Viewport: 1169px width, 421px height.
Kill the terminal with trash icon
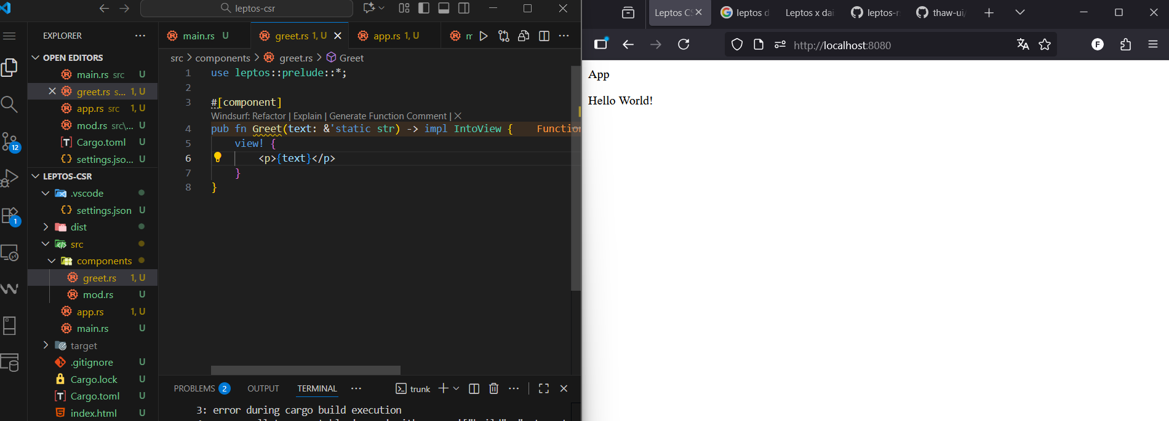tap(493, 388)
